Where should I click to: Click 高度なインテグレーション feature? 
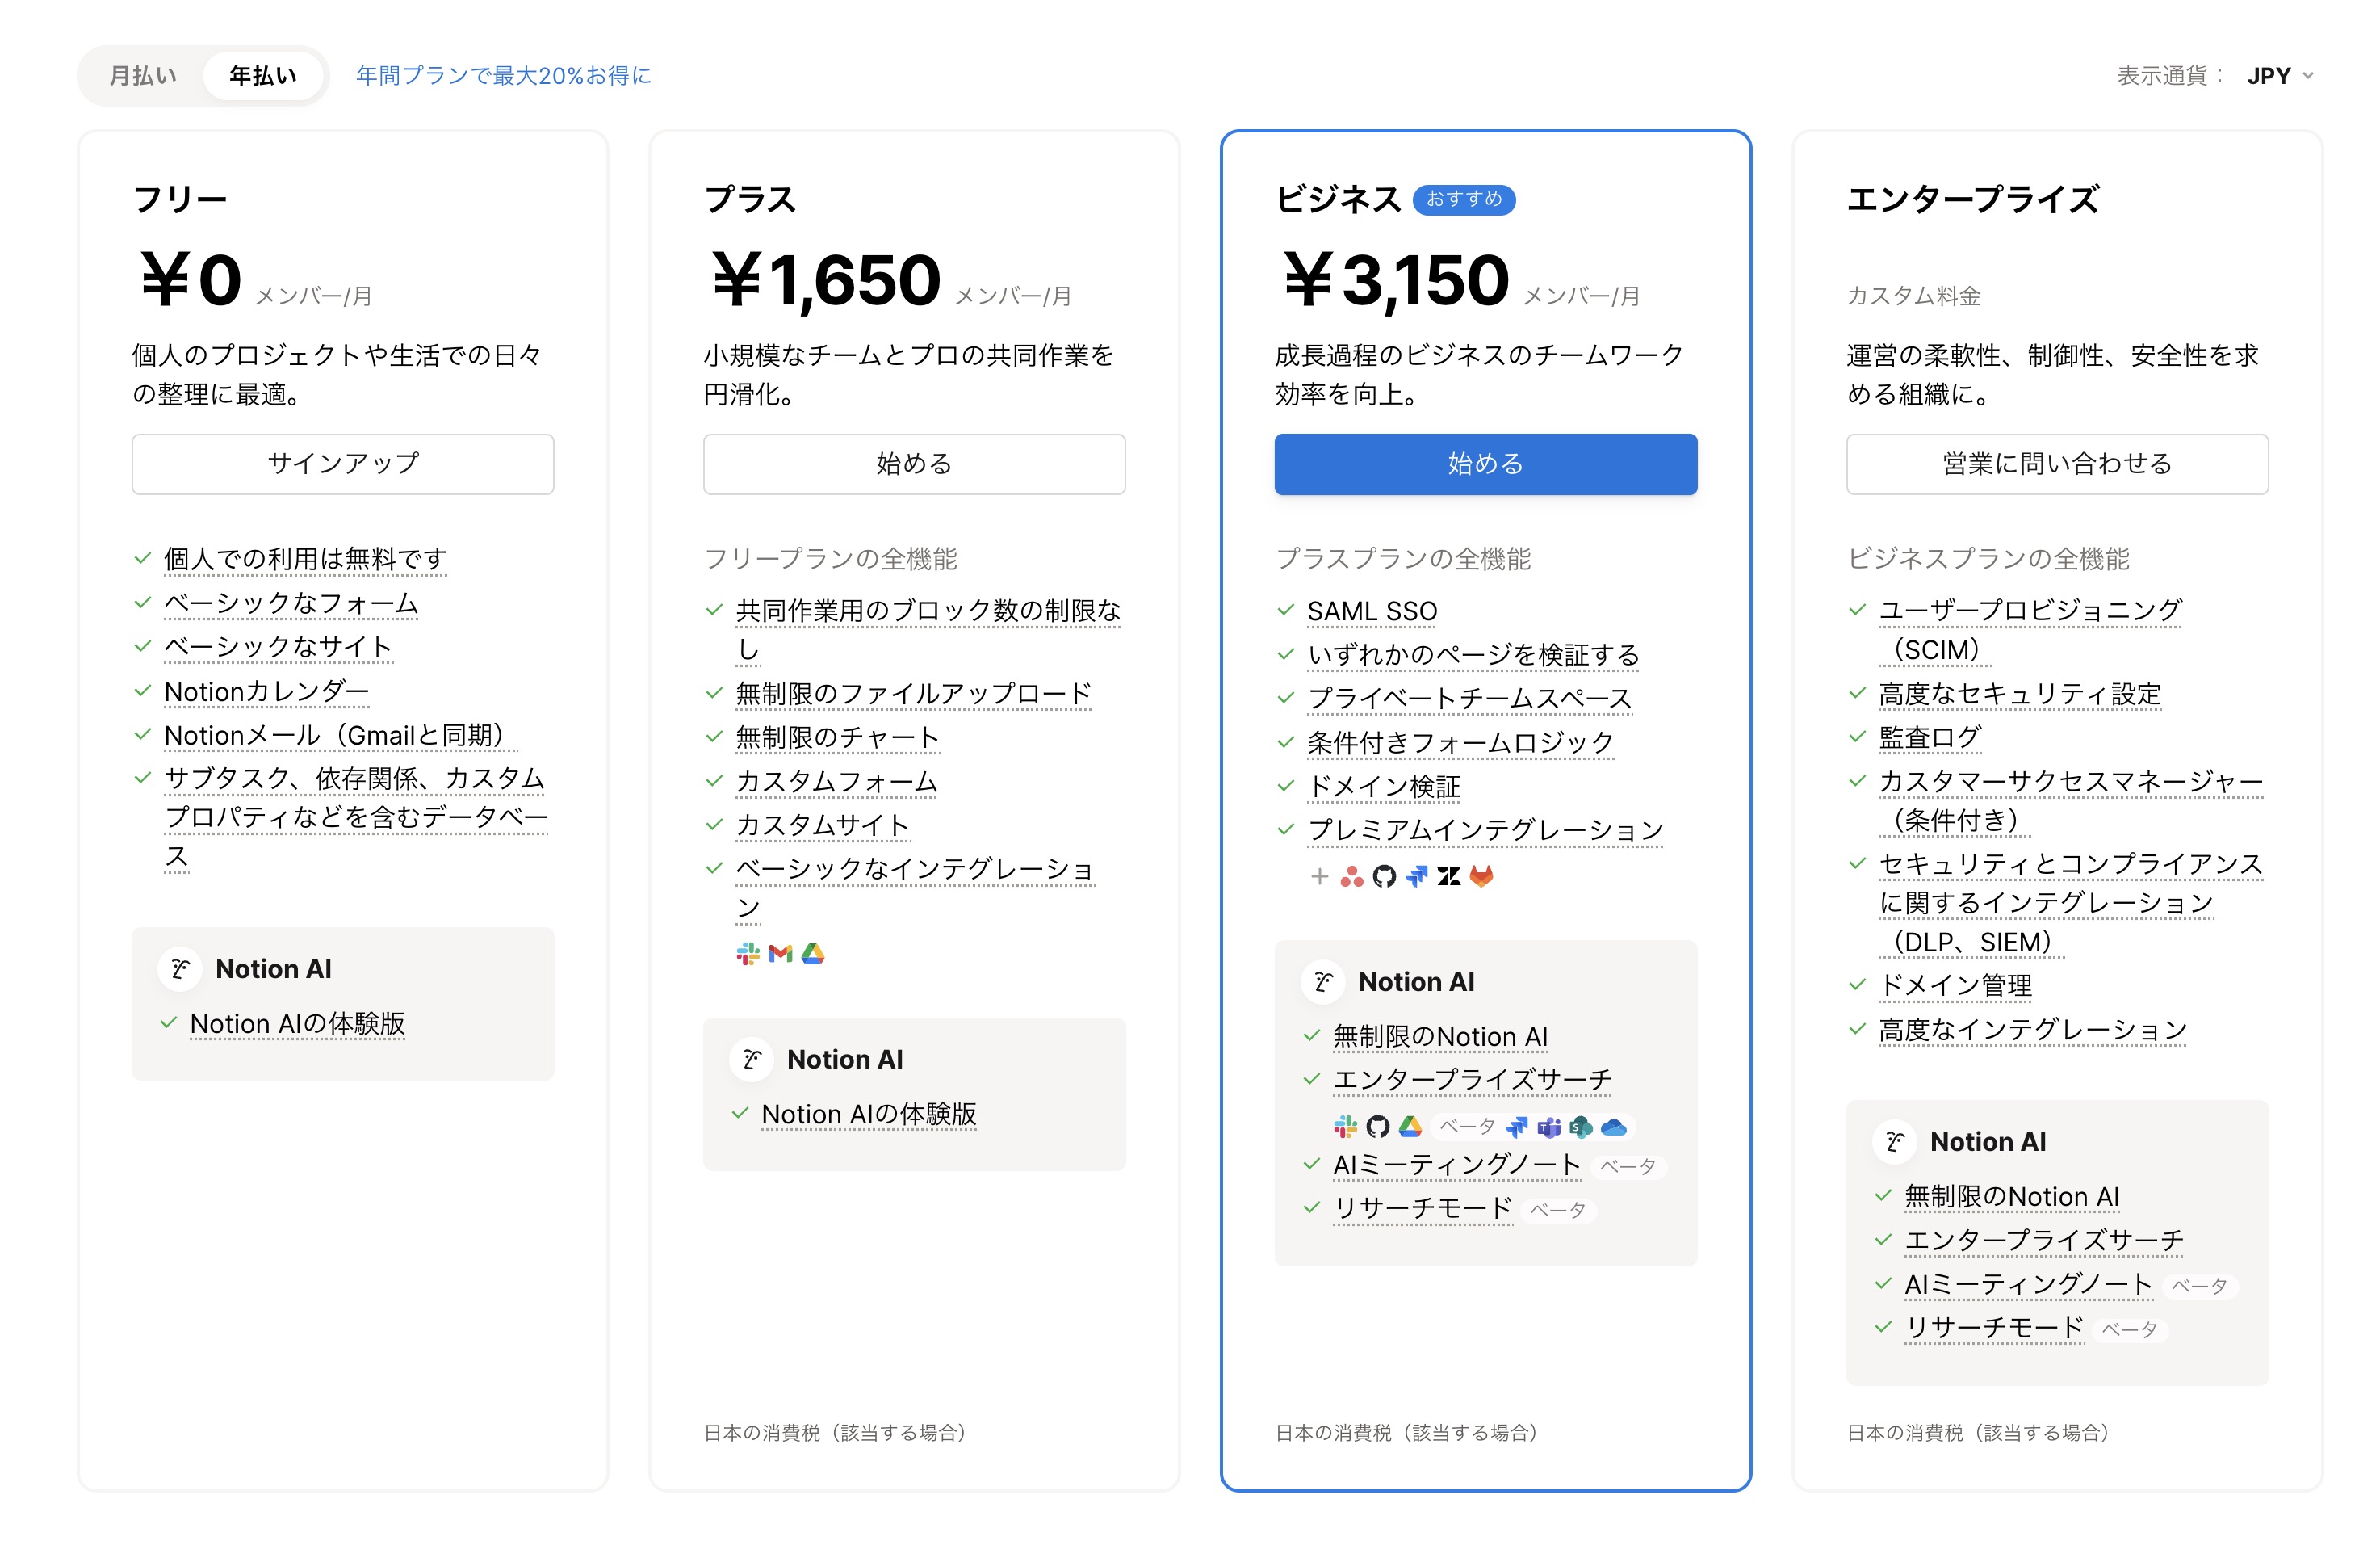(x=2033, y=1030)
